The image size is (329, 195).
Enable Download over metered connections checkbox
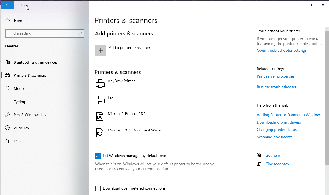point(98,188)
